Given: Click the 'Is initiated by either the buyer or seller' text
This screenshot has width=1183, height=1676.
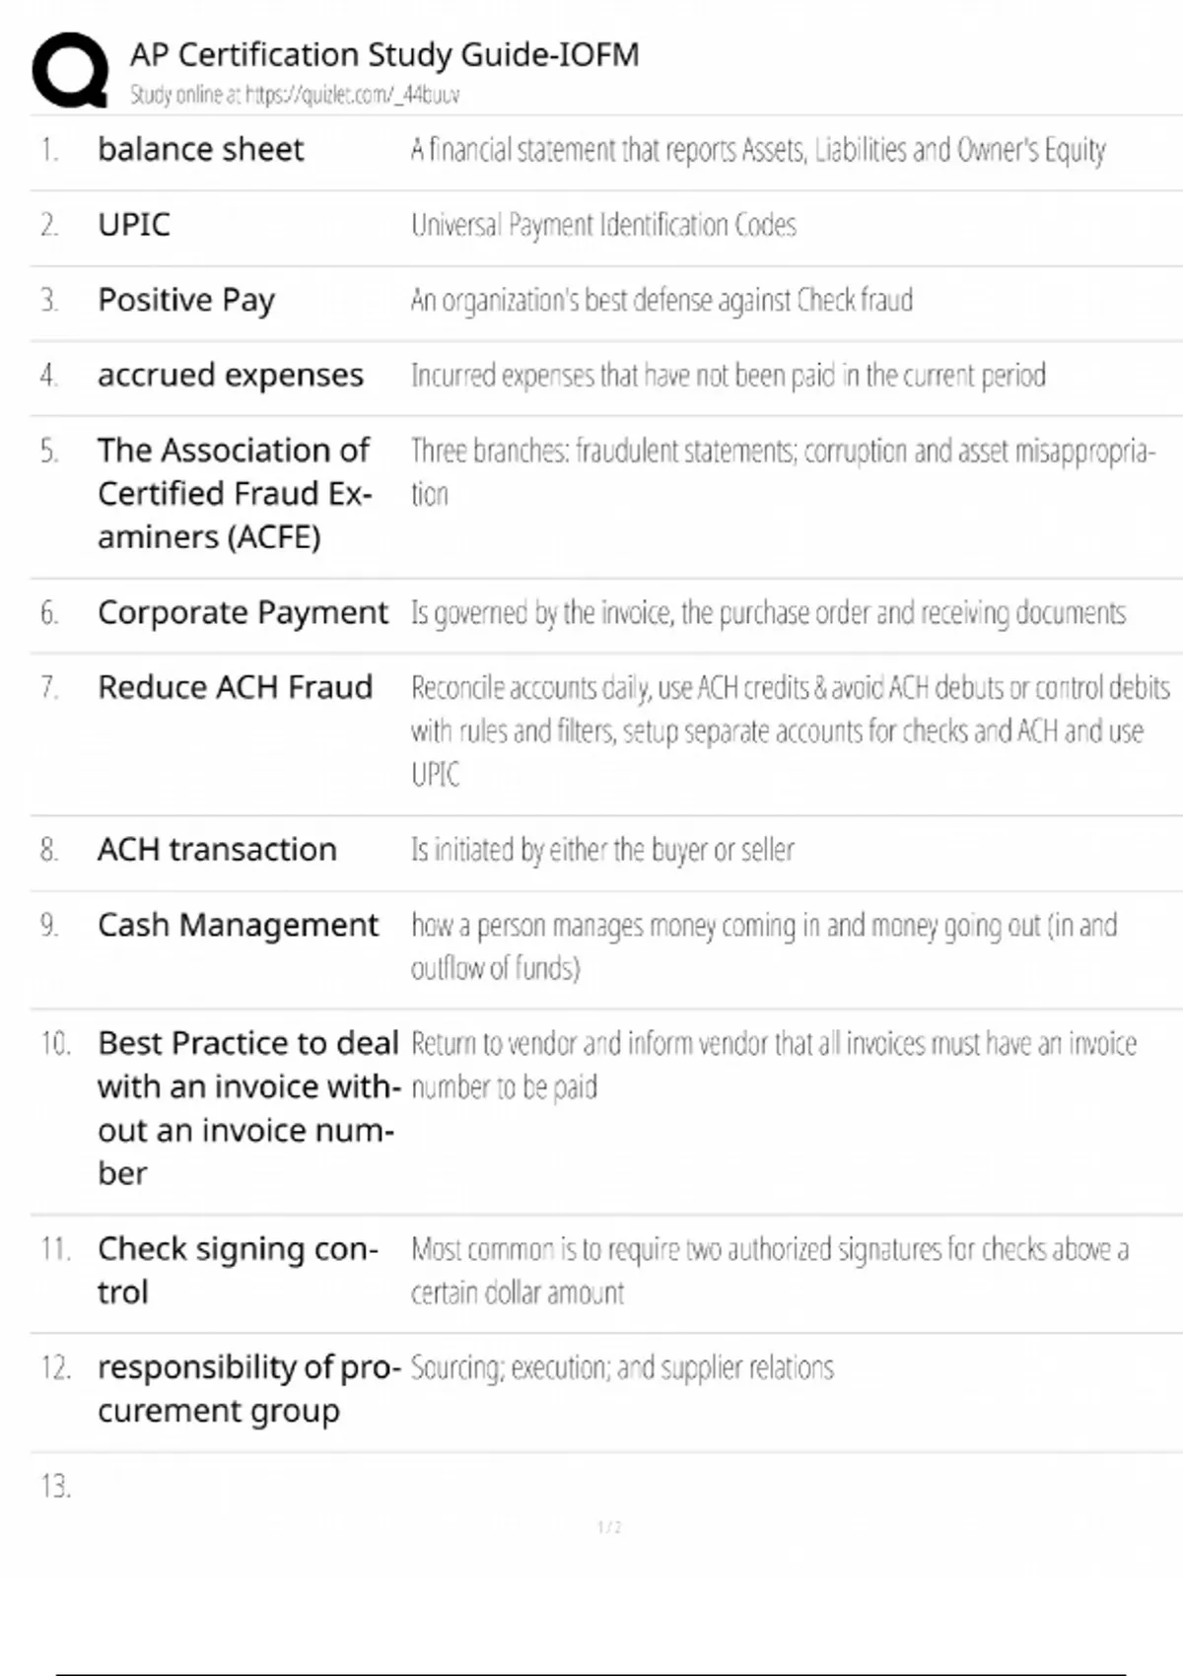Looking at the screenshot, I should pos(602,850).
